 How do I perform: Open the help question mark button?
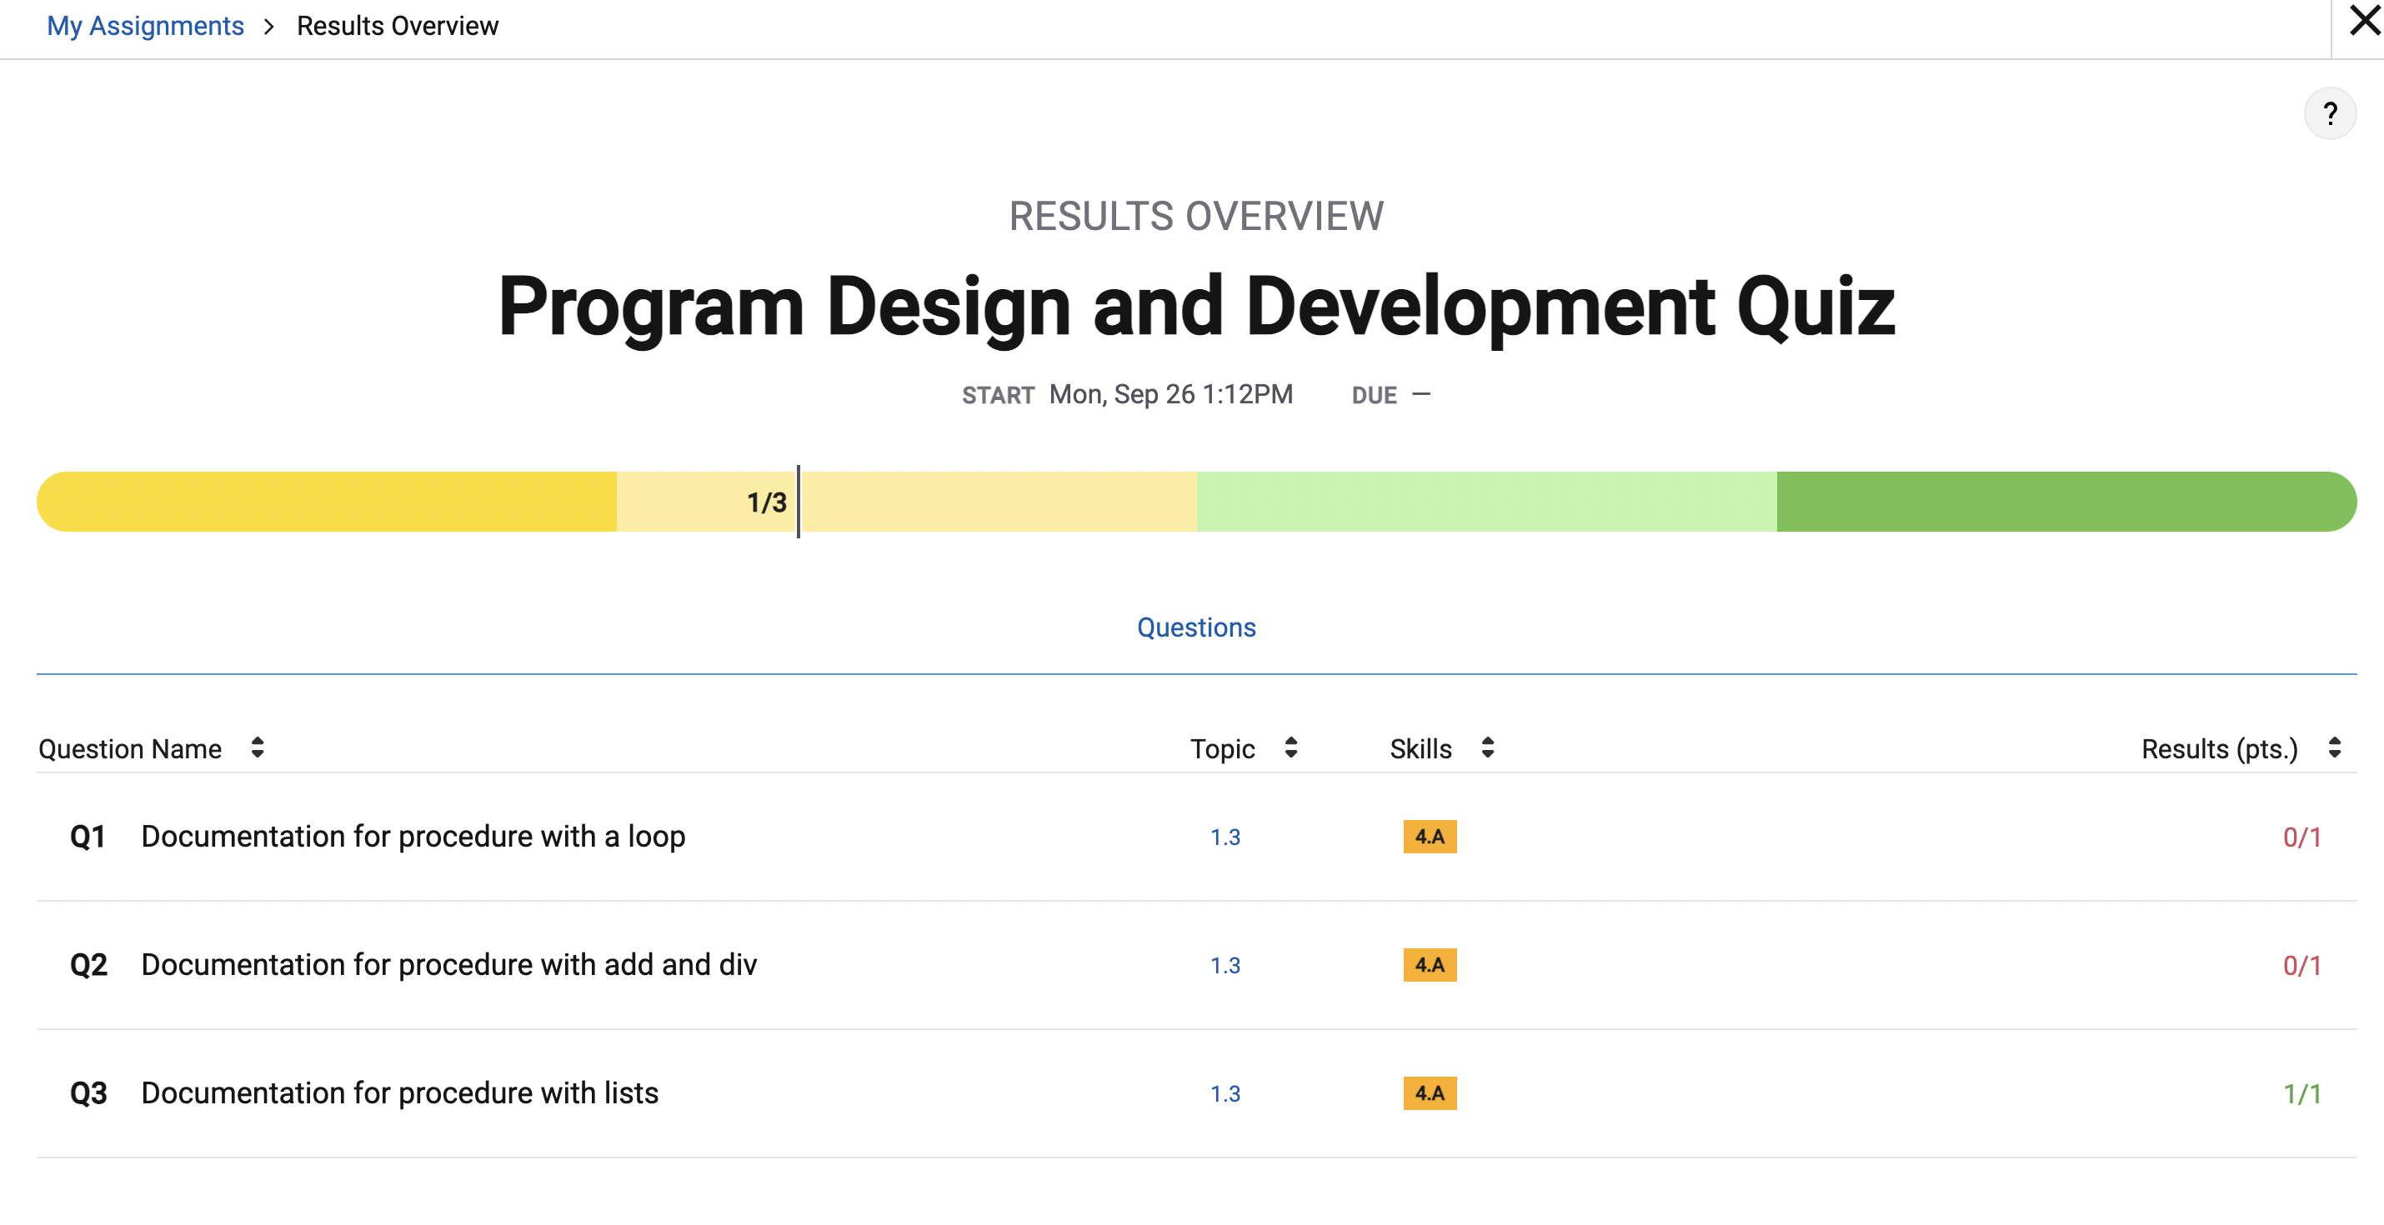[x=2329, y=114]
